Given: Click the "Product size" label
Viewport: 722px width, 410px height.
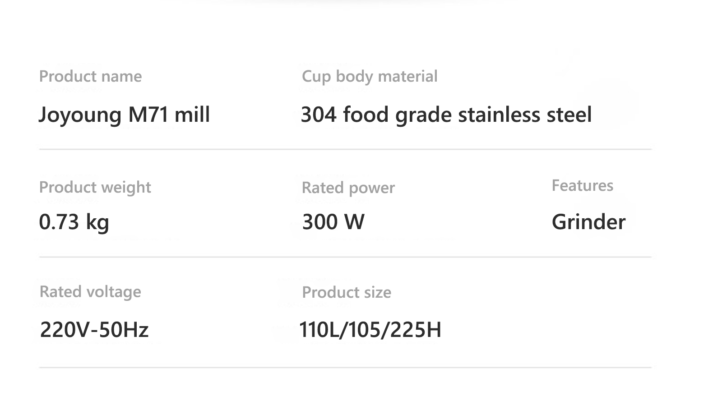Looking at the screenshot, I should click(346, 292).
